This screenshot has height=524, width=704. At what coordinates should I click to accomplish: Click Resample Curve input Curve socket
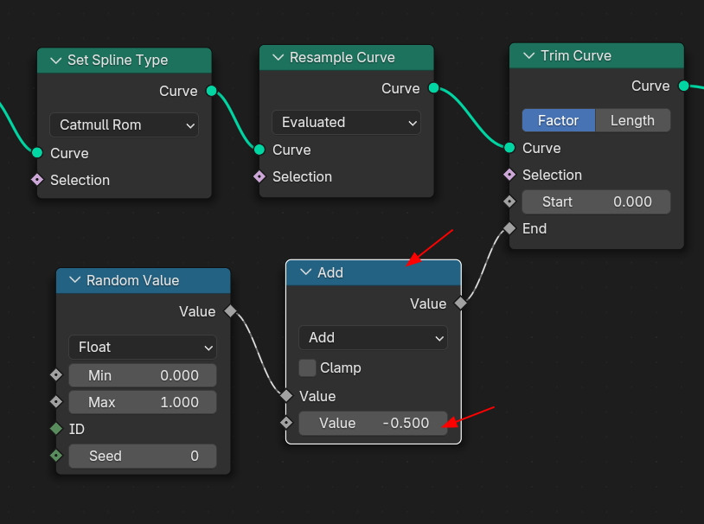tap(259, 150)
